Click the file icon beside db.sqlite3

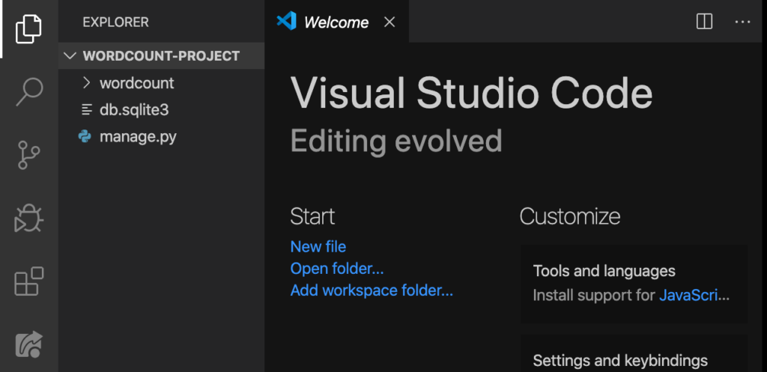point(87,110)
